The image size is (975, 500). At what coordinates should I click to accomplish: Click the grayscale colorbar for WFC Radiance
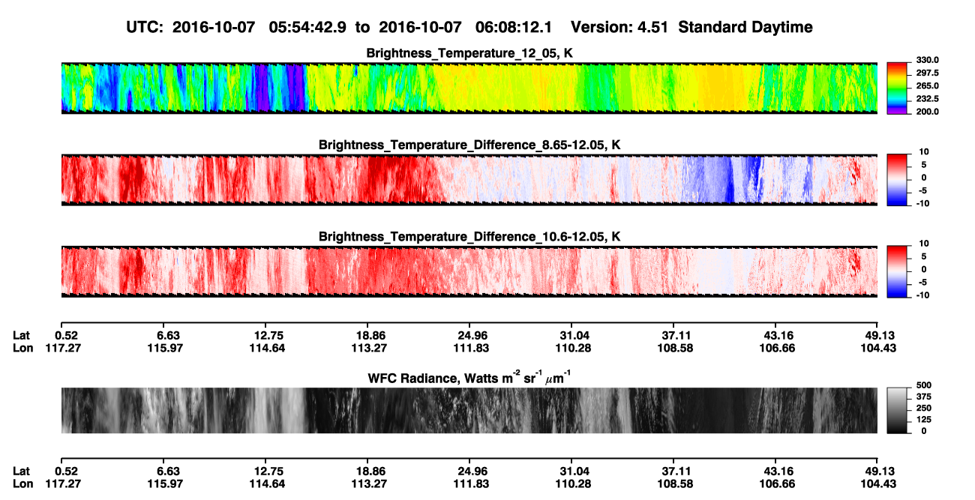tap(897, 410)
